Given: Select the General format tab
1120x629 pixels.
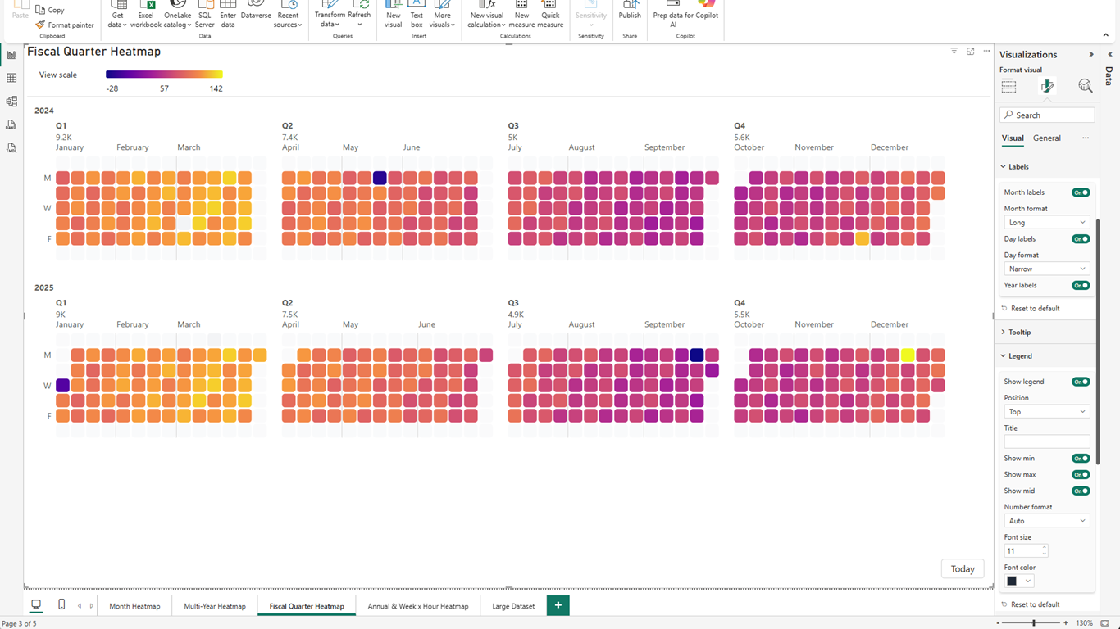Looking at the screenshot, I should click(1047, 138).
